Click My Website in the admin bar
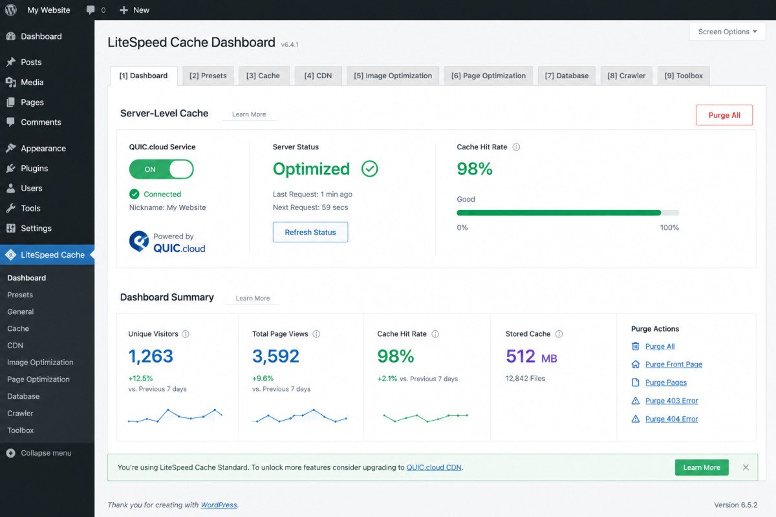Screen dimensions: 776x517 tap(48, 10)
